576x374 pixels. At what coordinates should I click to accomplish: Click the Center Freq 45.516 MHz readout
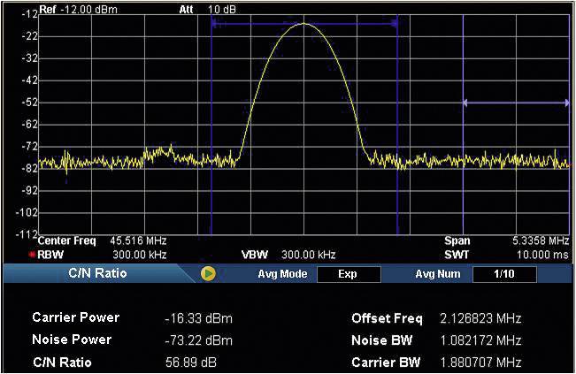point(102,240)
